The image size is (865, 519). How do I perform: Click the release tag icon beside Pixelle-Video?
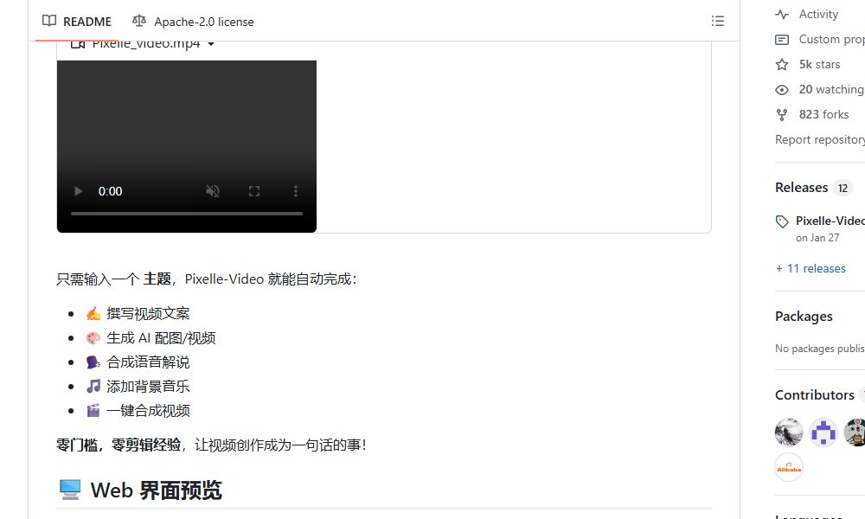tap(781, 221)
